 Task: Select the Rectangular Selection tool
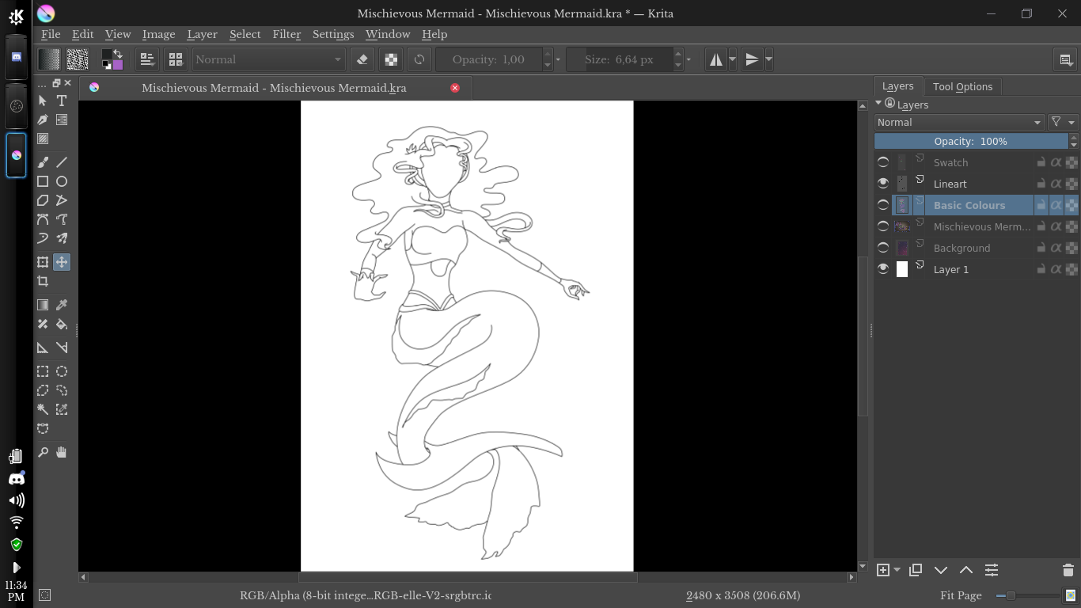pyautogui.click(x=42, y=370)
